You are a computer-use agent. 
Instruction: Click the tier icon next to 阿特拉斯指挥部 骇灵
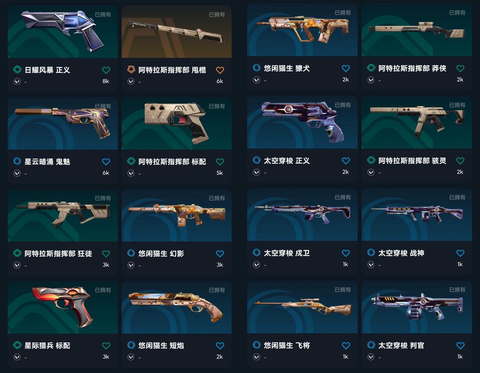coord(371,160)
